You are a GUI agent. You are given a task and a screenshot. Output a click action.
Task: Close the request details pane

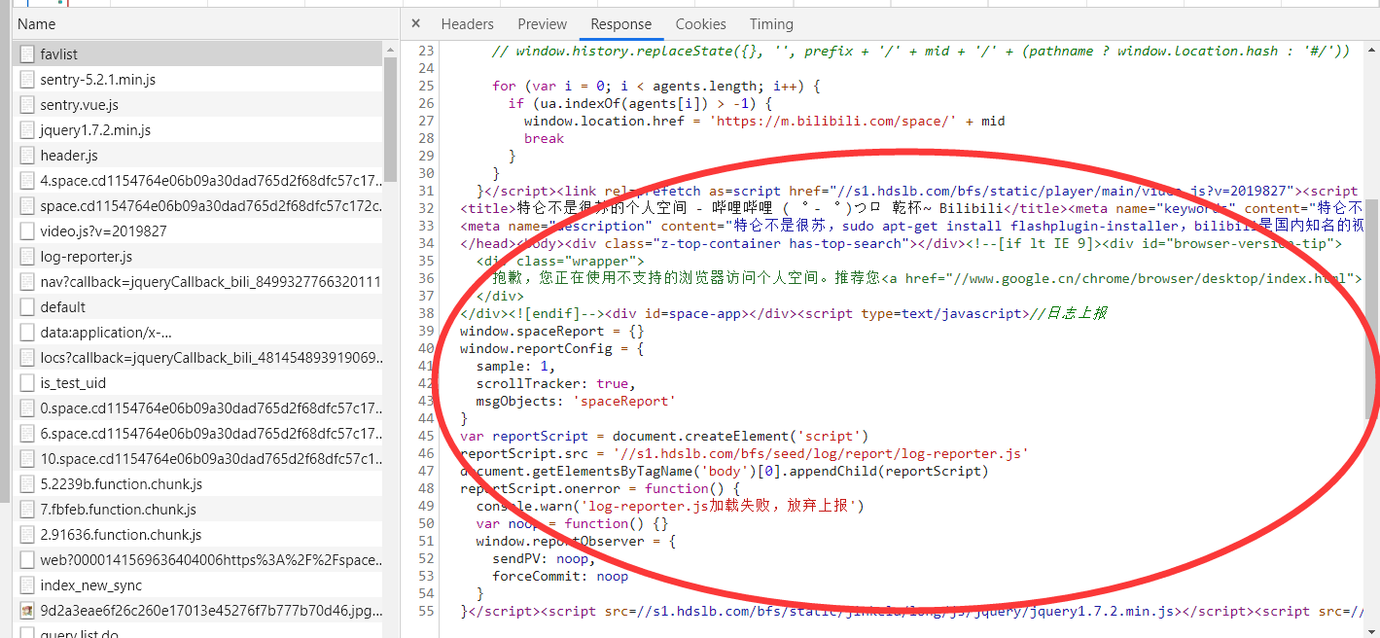(415, 24)
